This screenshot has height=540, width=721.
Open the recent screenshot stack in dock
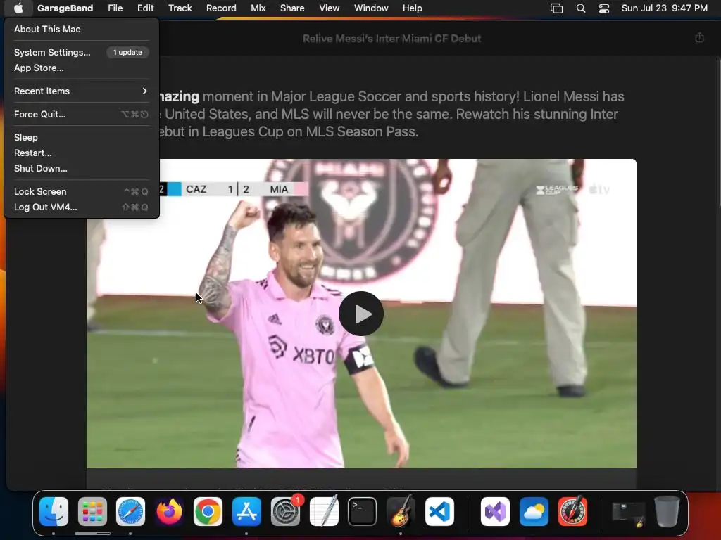click(x=628, y=513)
